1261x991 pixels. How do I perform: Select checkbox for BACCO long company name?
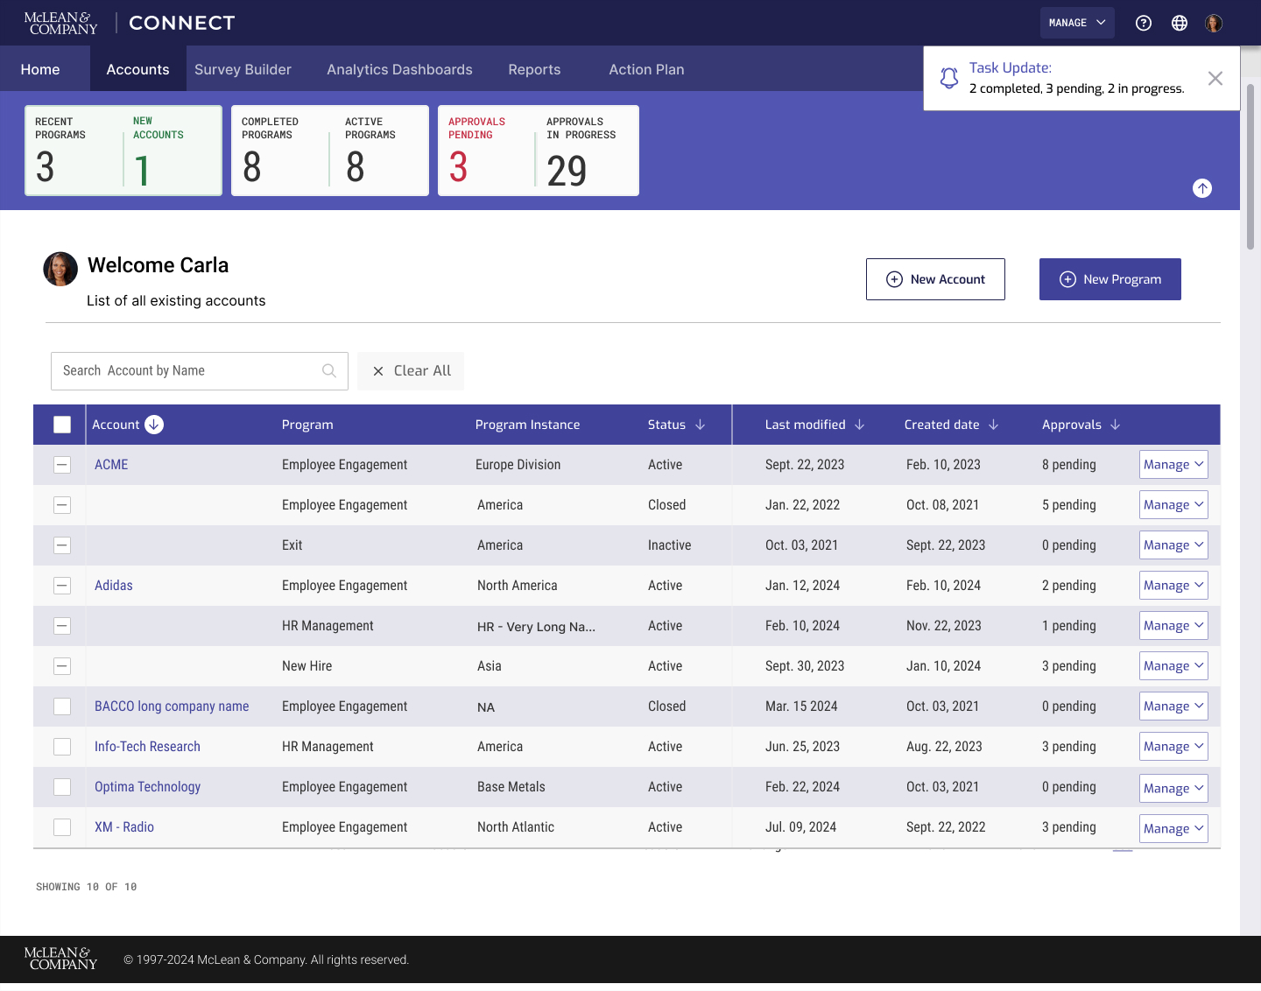point(62,706)
